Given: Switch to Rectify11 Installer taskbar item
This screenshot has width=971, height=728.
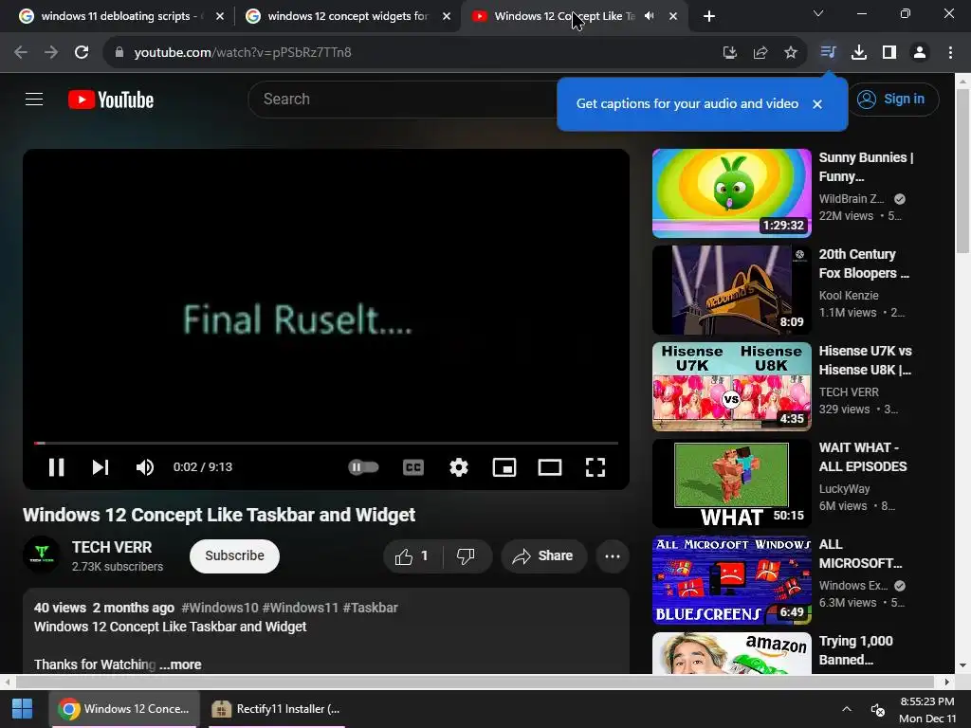Looking at the screenshot, I should (x=276, y=709).
